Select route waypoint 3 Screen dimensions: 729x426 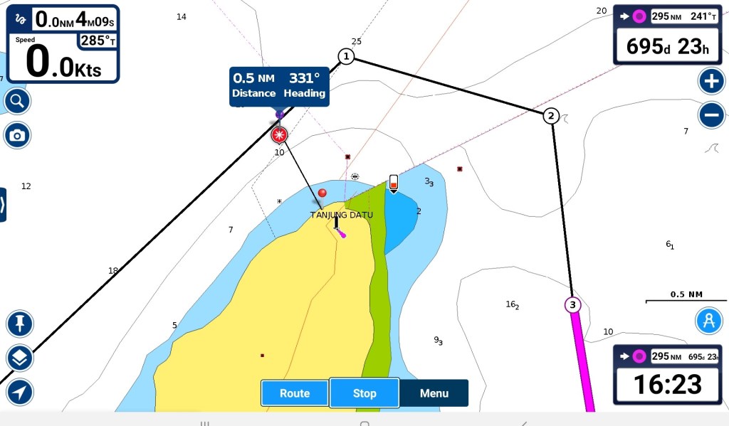(x=572, y=305)
